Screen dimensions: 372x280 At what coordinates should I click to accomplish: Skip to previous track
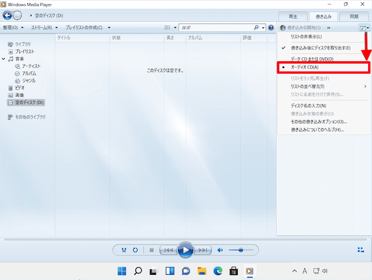[169, 250]
